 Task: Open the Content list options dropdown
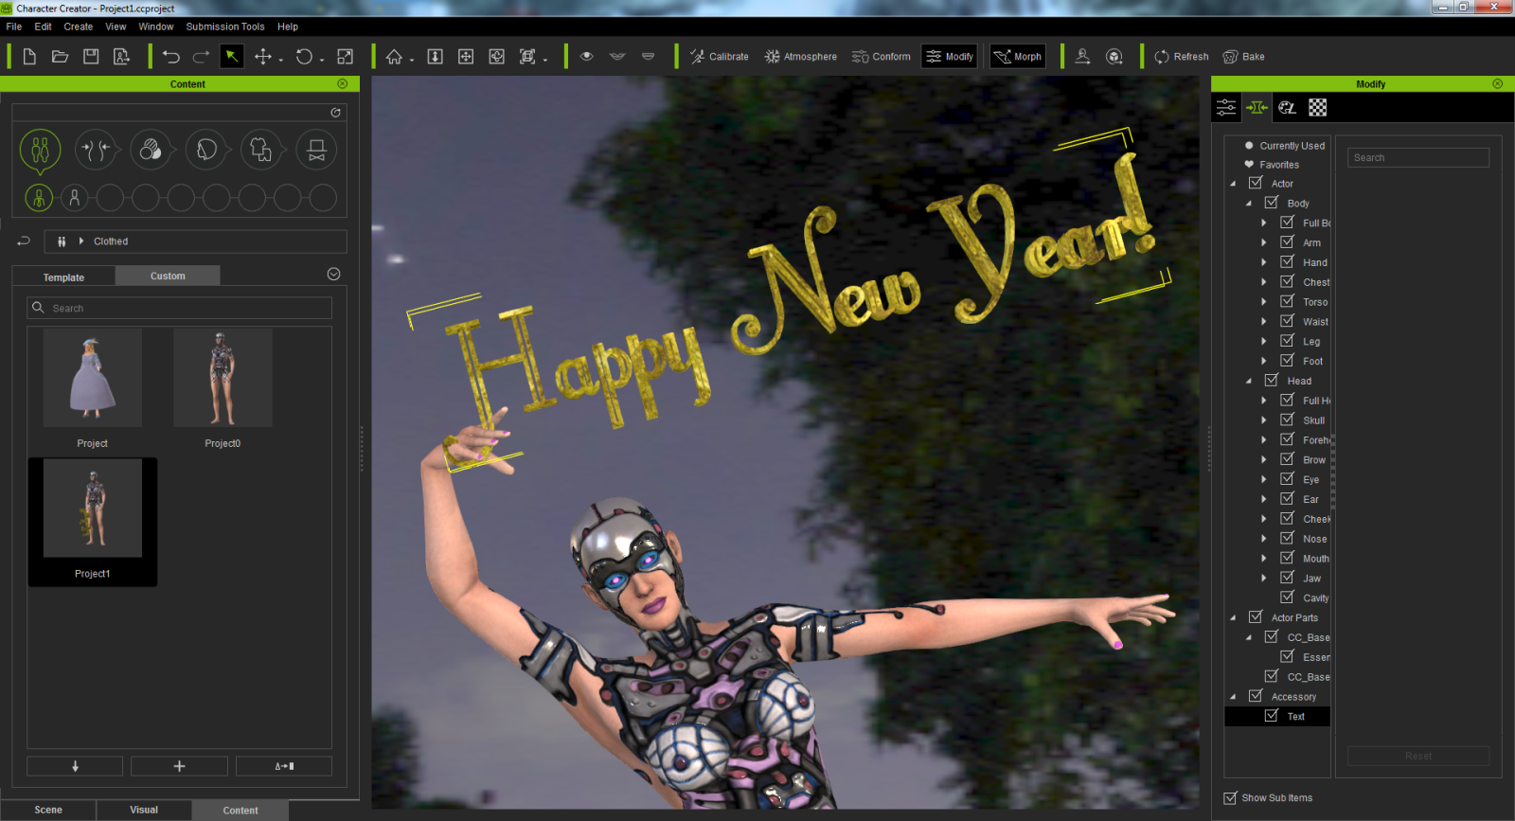click(x=333, y=274)
